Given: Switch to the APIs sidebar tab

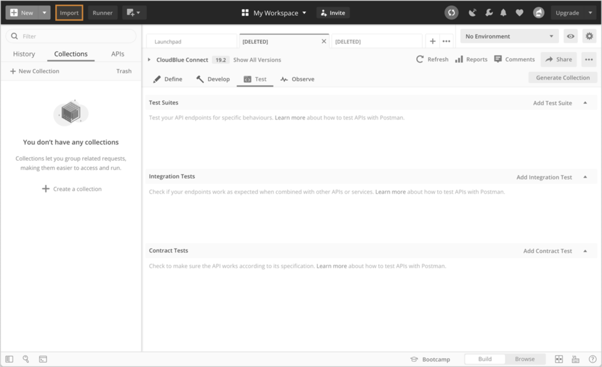Looking at the screenshot, I should pyautogui.click(x=118, y=54).
